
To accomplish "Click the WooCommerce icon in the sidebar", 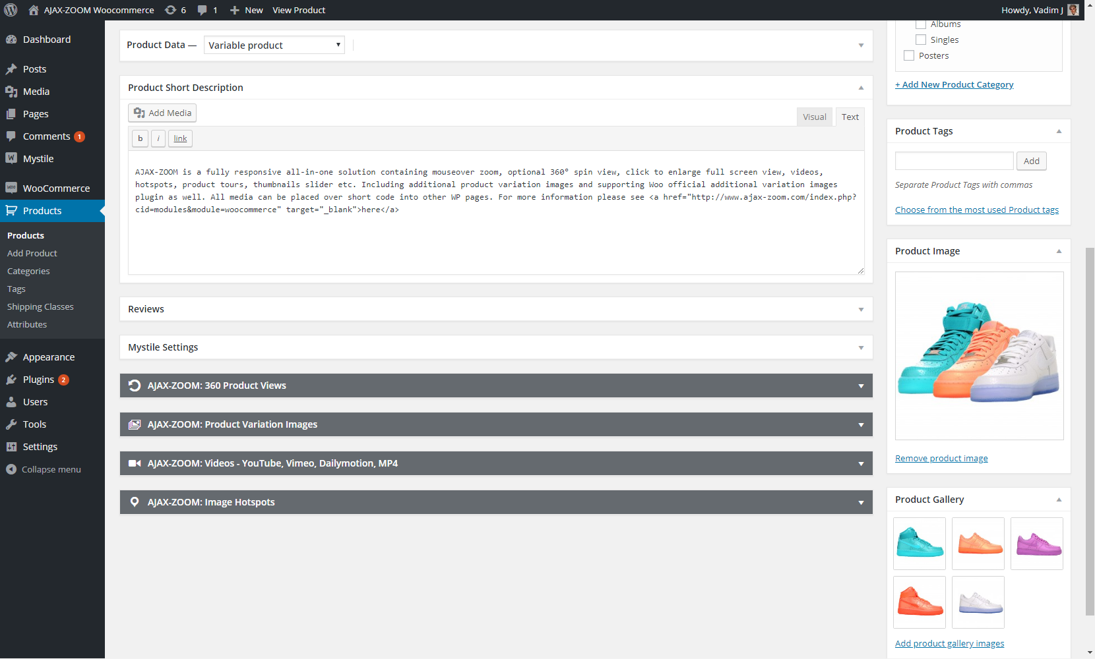I will click(x=11, y=188).
